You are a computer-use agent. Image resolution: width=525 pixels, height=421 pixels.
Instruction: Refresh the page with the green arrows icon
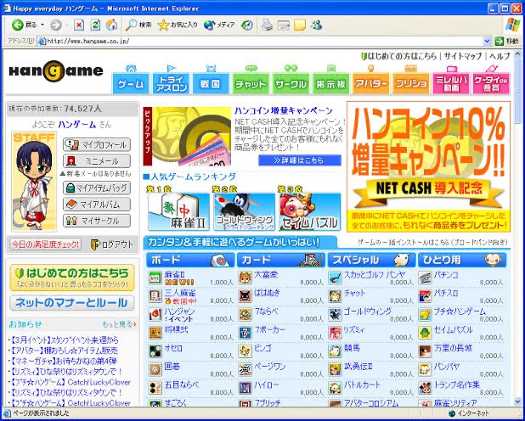coord(95,25)
